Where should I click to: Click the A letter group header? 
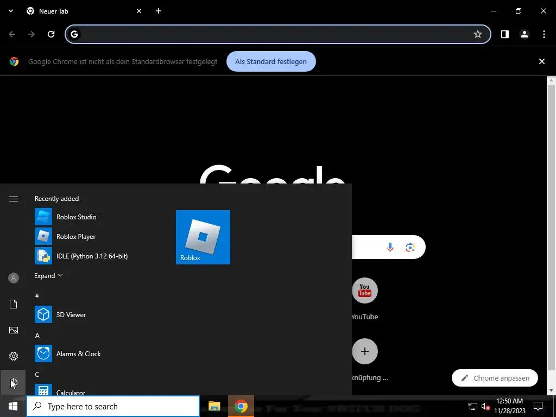(37, 336)
